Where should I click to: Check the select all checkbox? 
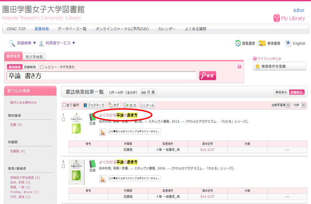coord(64,105)
